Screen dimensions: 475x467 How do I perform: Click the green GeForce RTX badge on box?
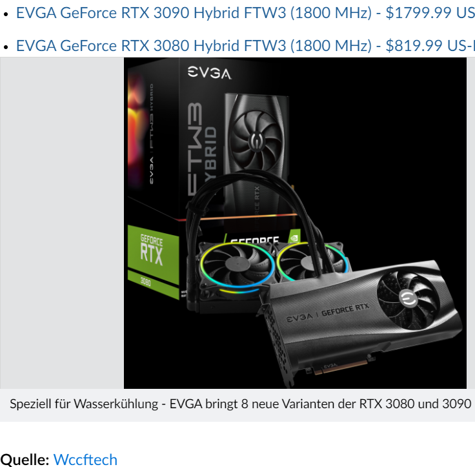(x=153, y=253)
